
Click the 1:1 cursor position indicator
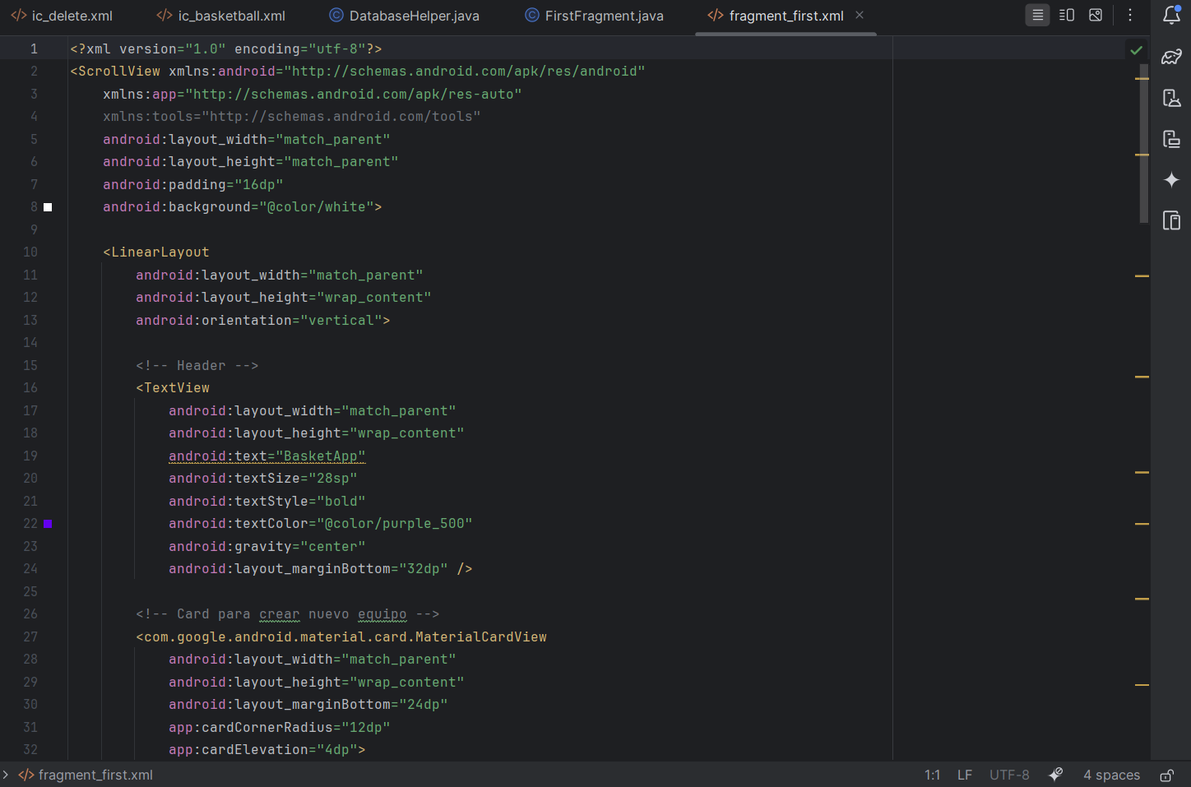click(932, 775)
